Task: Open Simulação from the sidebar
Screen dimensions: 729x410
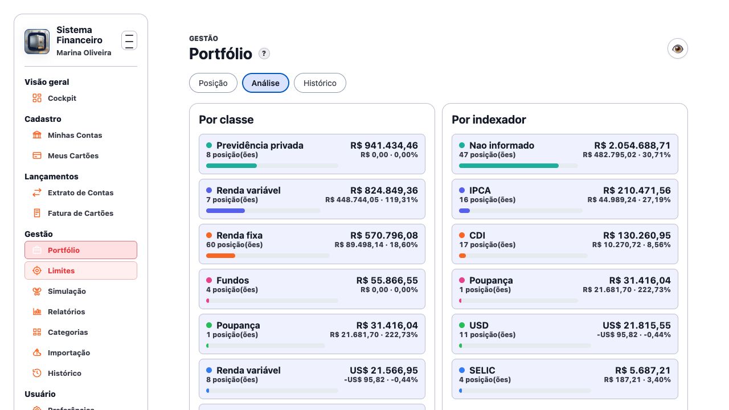Action: [x=81, y=291]
